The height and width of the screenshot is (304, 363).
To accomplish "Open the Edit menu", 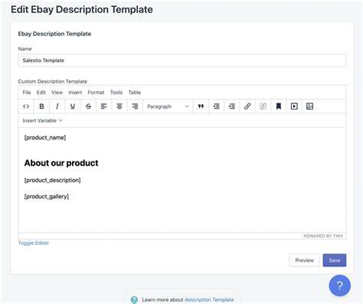I will coord(41,93).
